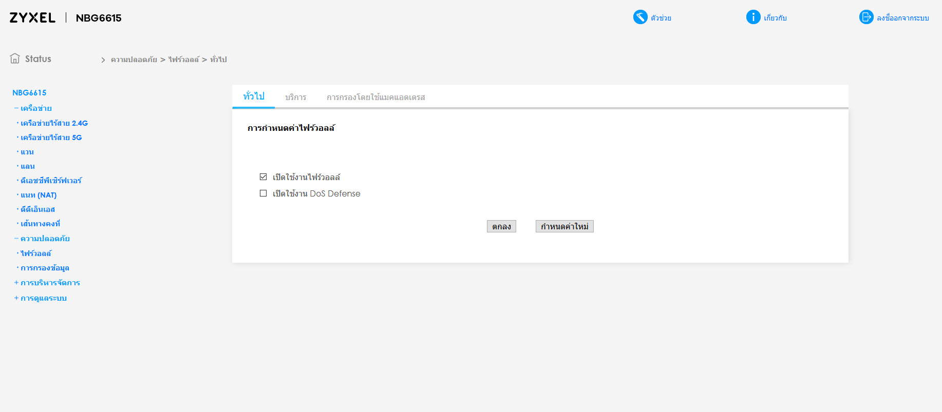Collapse the เครือข่าย menu section
Screen dimensions: 942x412
(x=16, y=108)
